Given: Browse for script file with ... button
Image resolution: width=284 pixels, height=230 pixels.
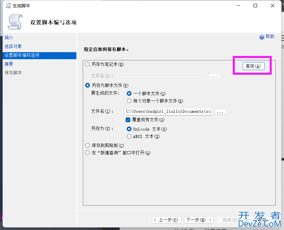Looking at the screenshot, I should tap(220, 111).
